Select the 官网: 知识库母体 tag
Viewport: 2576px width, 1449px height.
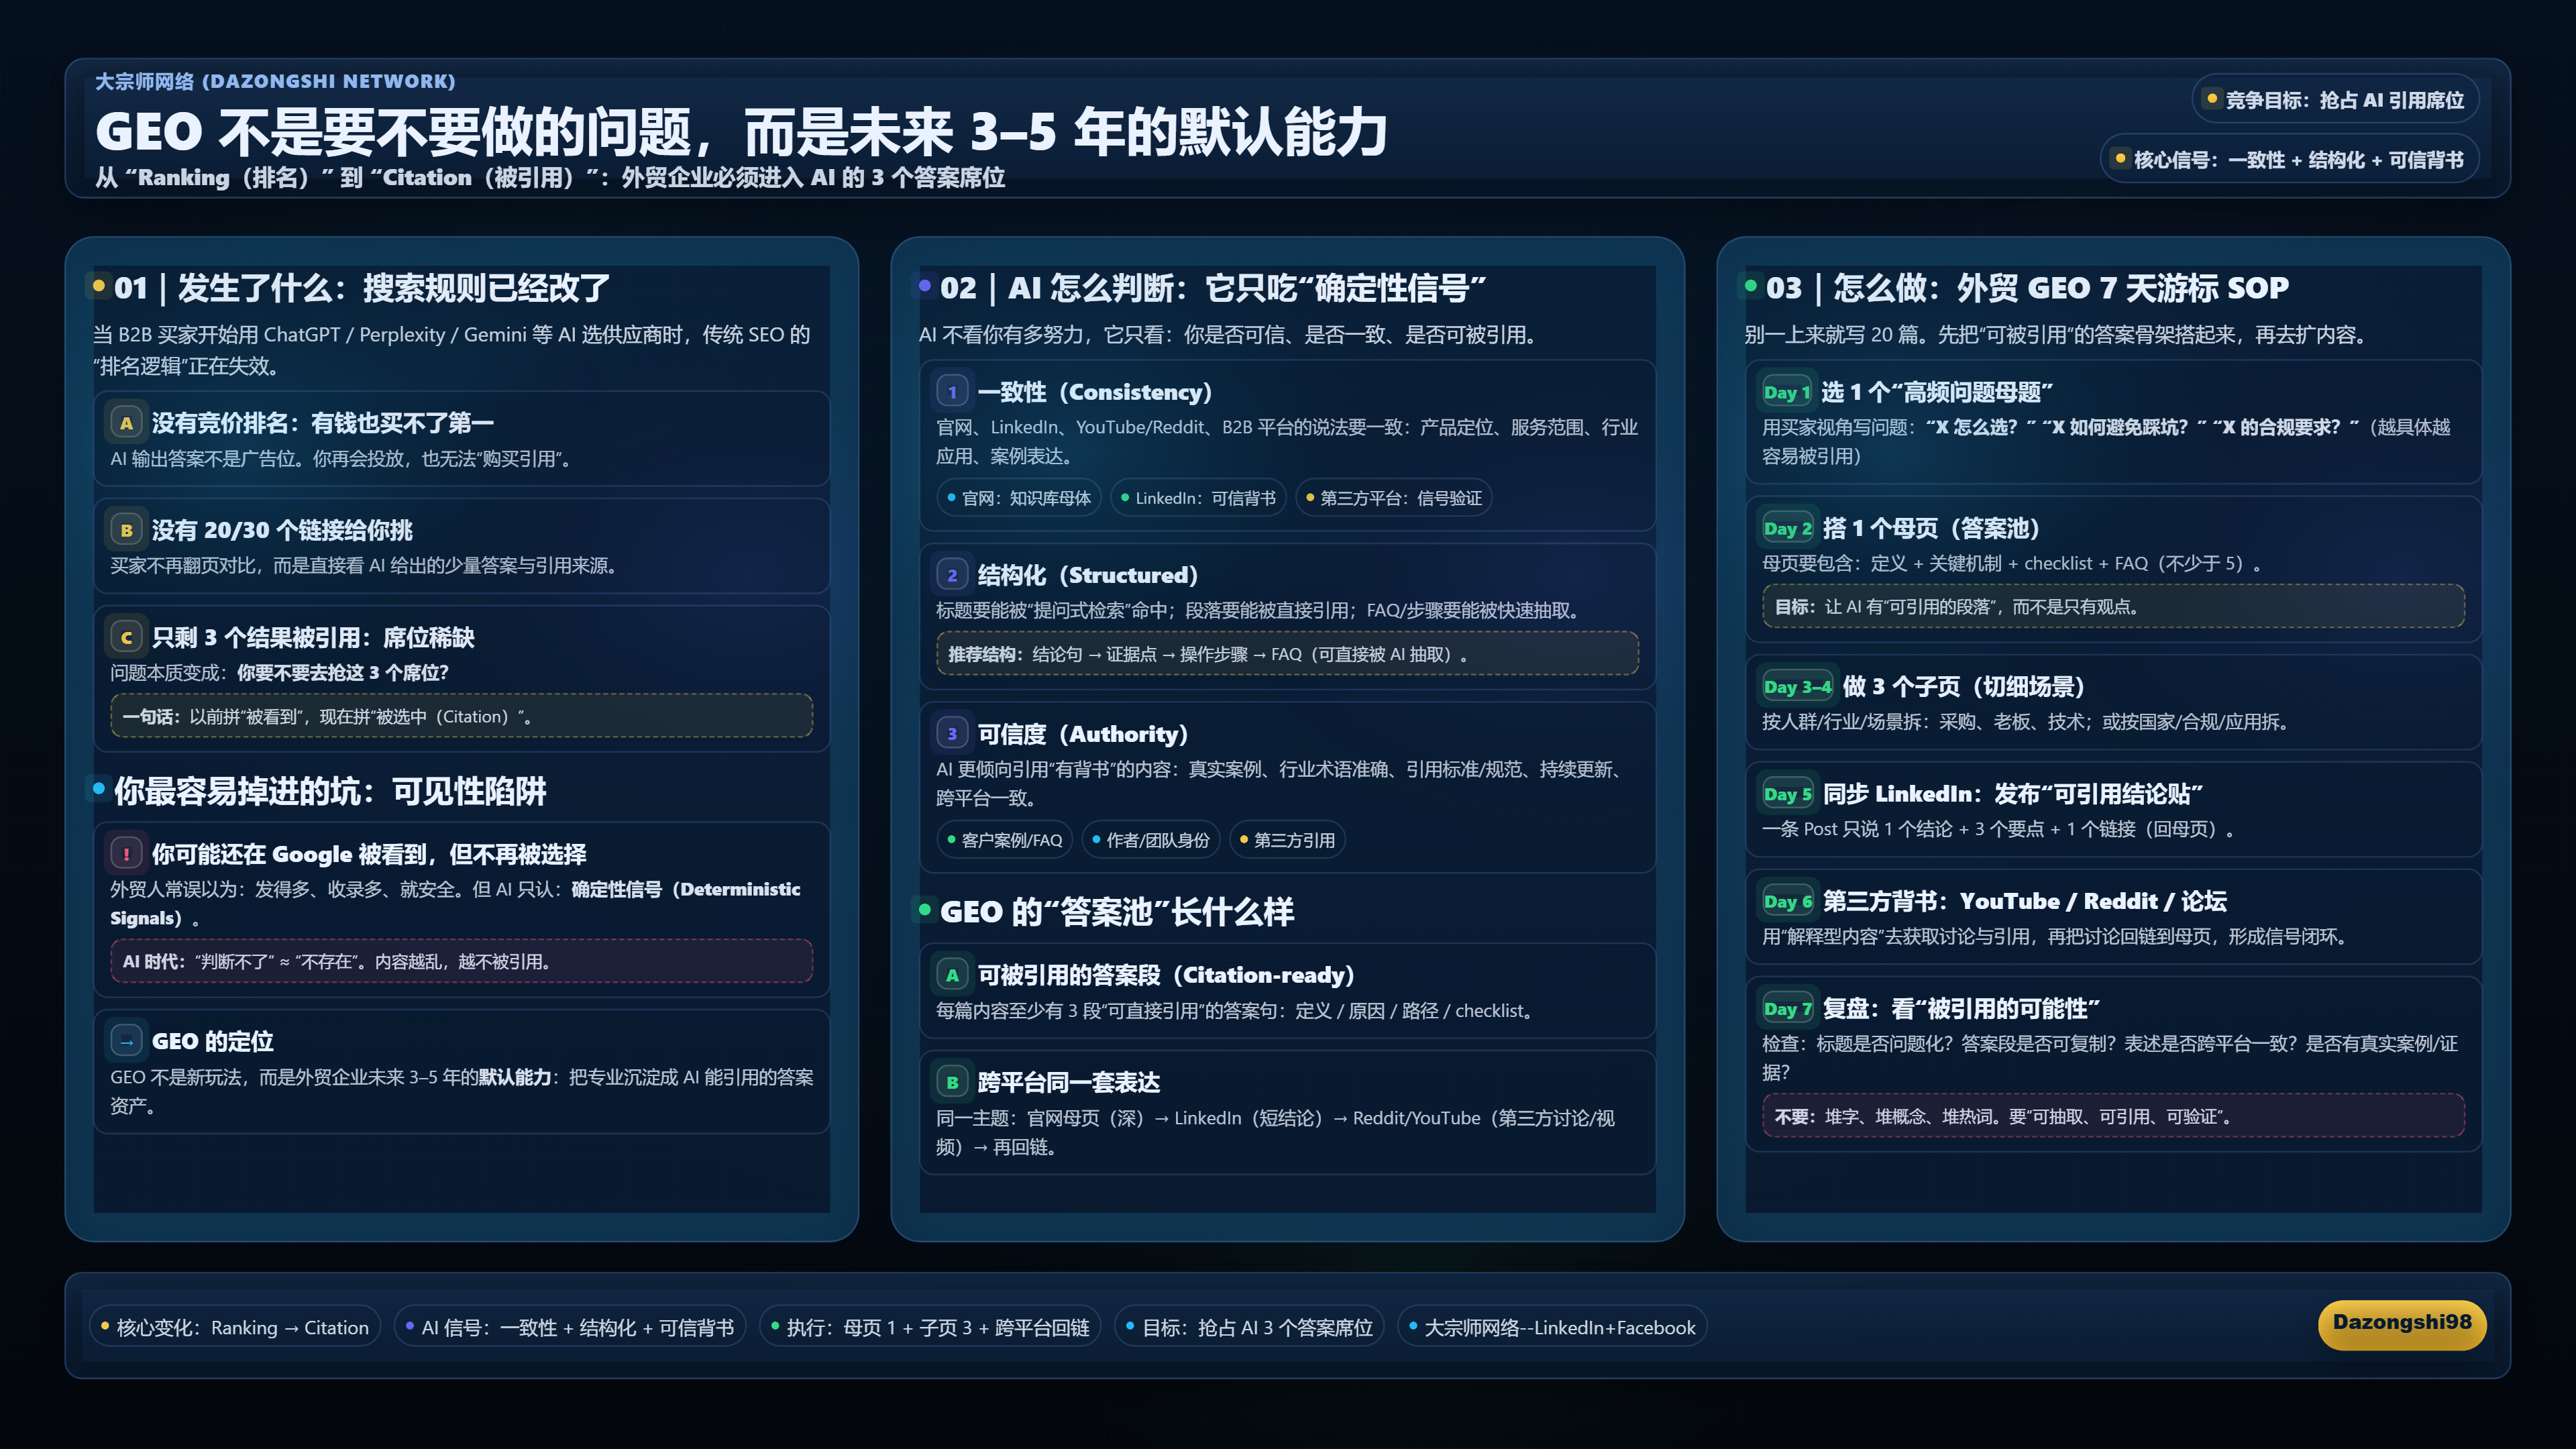1018,498
